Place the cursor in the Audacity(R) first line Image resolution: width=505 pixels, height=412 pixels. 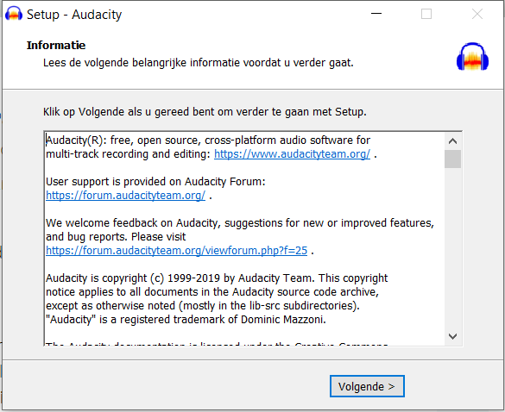click(x=208, y=140)
